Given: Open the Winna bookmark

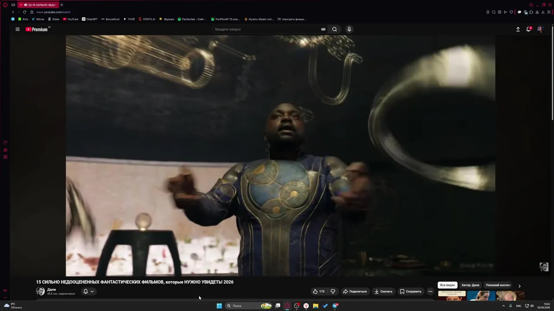Looking at the screenshot, I should (38, 19).
